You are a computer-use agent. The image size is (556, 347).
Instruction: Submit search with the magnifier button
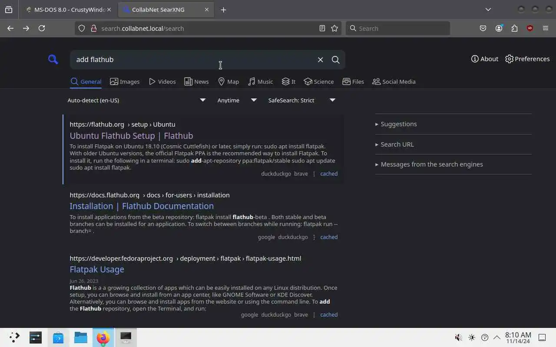tap(335, 59)
